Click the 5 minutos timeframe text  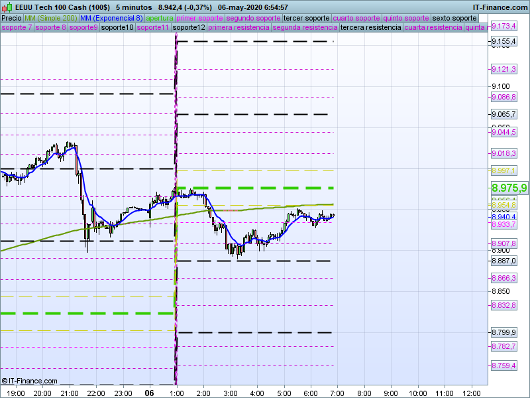pos(134,7)
